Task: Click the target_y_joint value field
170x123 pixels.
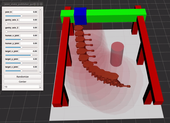Action: 28,59
